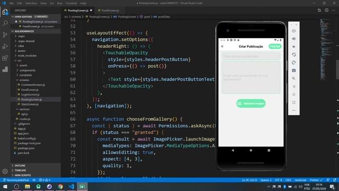
Task: Open the Run and Debug view
Action: 5,46
